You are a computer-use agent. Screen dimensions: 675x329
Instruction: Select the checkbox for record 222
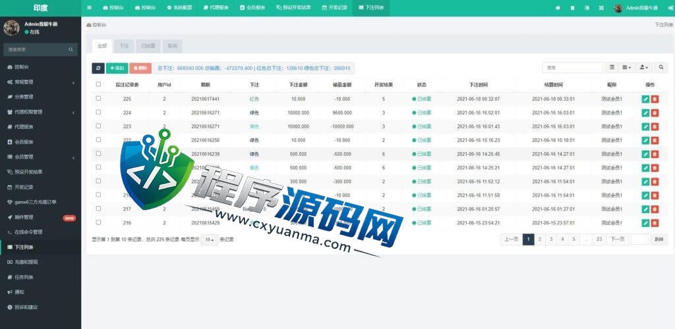[98, 139]
